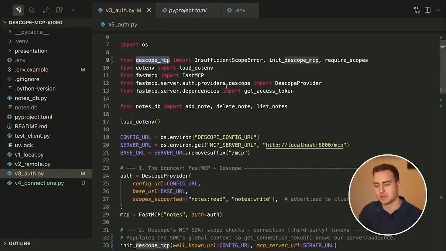Open the Search view icon
Viewport: 446px width, 251px height.
click(x=32, y=10)
